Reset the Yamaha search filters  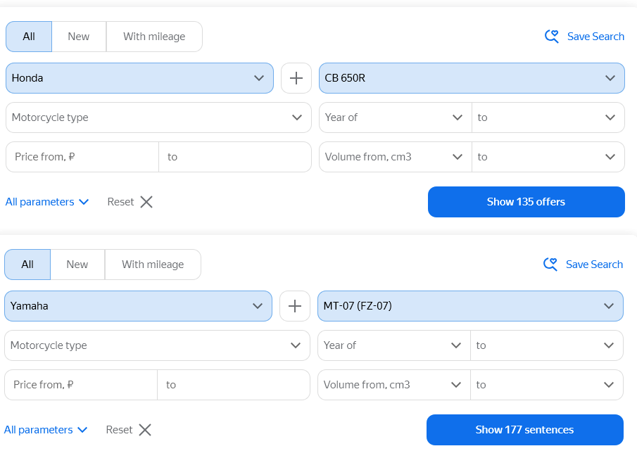point(128,430)
